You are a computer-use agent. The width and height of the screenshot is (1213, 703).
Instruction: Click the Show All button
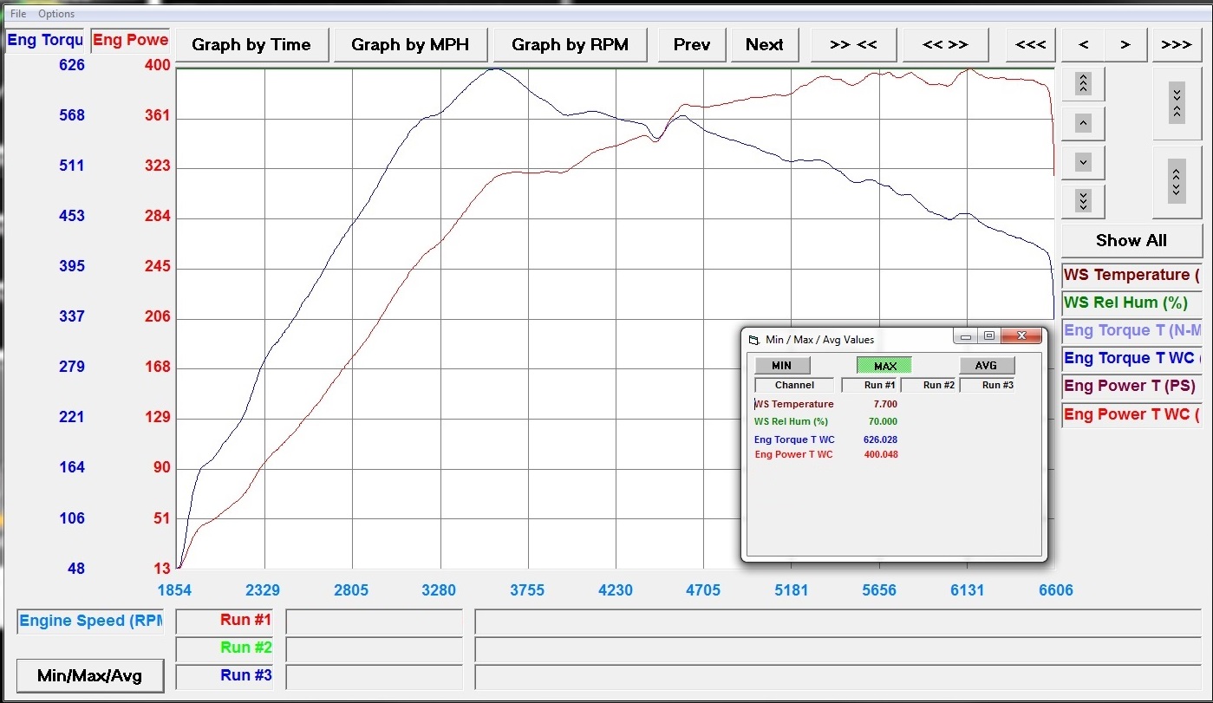pos(1131,241)
